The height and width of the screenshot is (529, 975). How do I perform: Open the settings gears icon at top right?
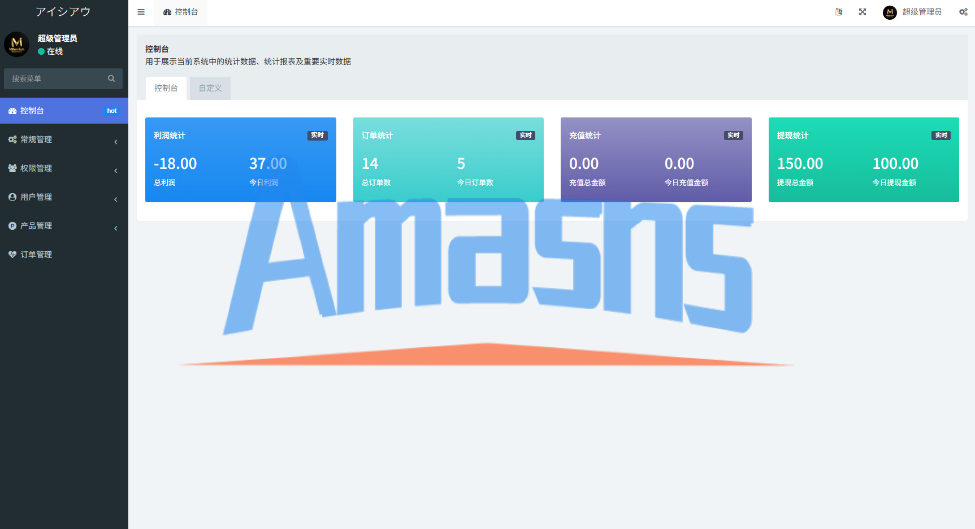pos(963,12)
